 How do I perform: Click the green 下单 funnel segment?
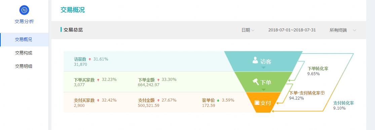coord(263,82)
